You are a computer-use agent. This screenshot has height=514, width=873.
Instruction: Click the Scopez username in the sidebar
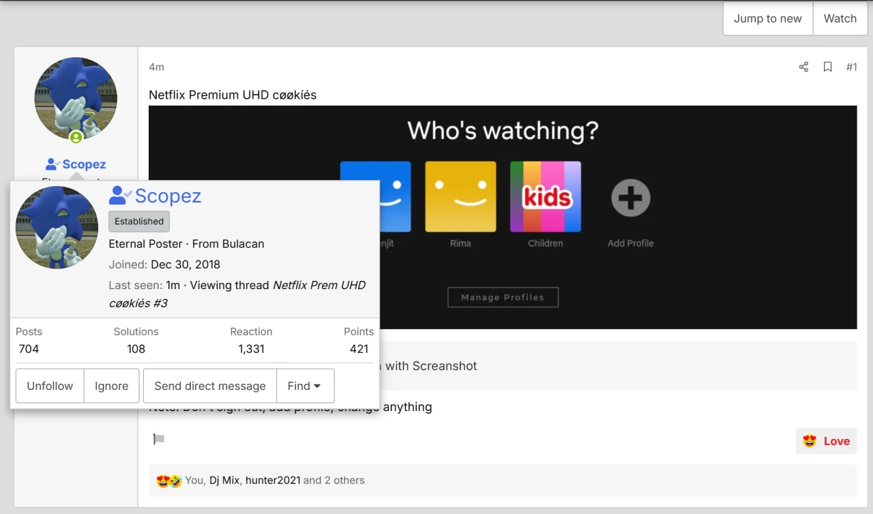84,164
